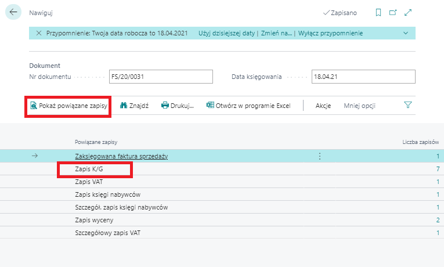Click count 1 for Szczegółowy zapis VAT
This screenshot has width=444, height=267.
click(438, 233)
